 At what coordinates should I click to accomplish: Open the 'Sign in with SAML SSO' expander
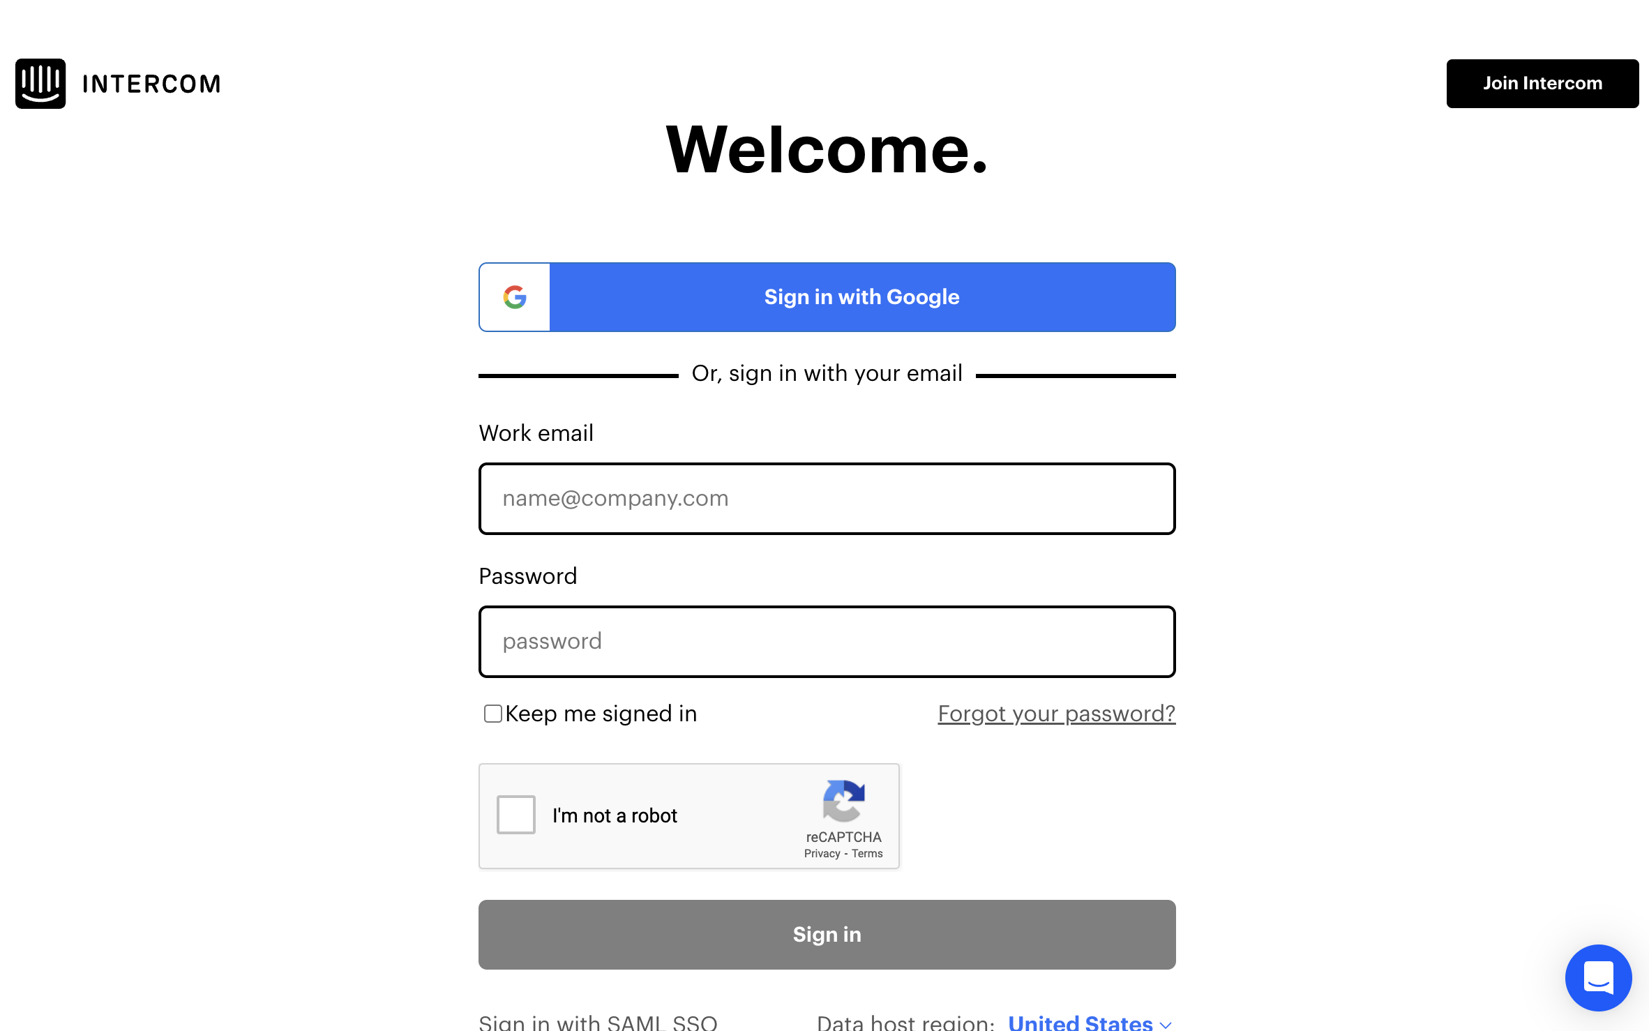click(x=597, y=1021)
